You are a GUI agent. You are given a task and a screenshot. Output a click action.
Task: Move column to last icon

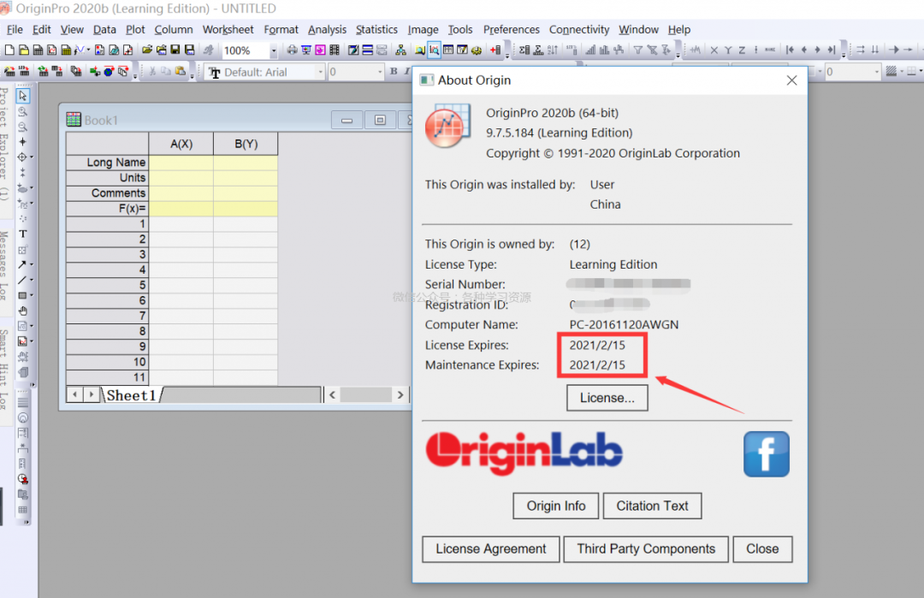[x=831, y=50]
